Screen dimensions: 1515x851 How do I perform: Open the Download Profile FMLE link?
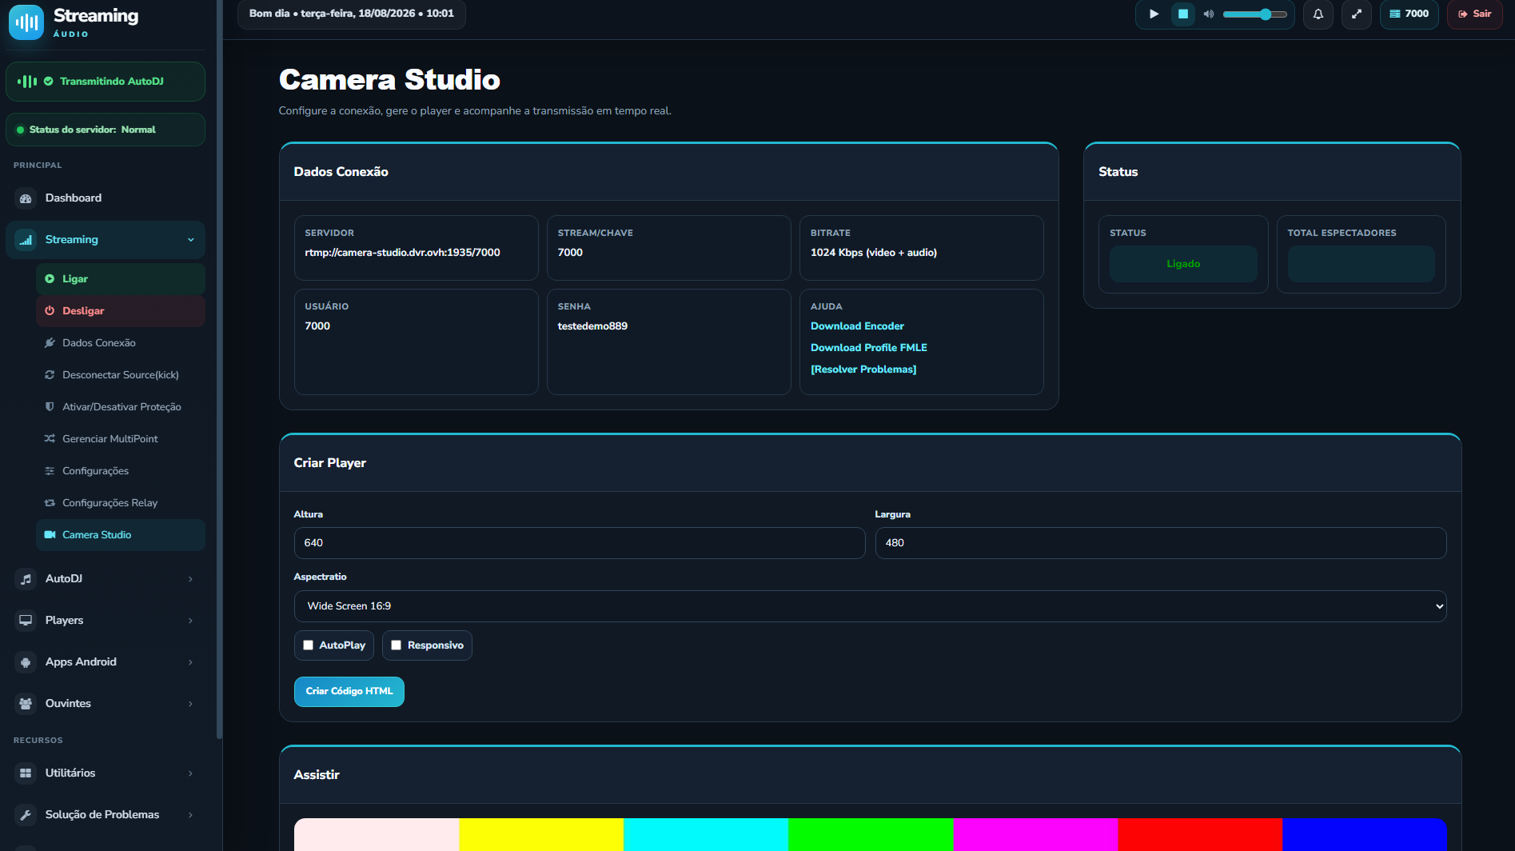point(869,348)
